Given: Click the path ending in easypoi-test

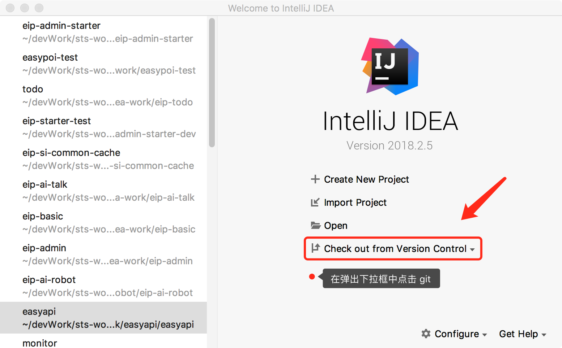Looking at the screenshot, I should pyautogui.click(x=109, y=70).
